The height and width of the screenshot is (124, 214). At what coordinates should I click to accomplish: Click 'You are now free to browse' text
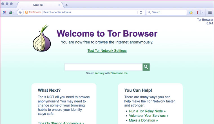[107, 42]
